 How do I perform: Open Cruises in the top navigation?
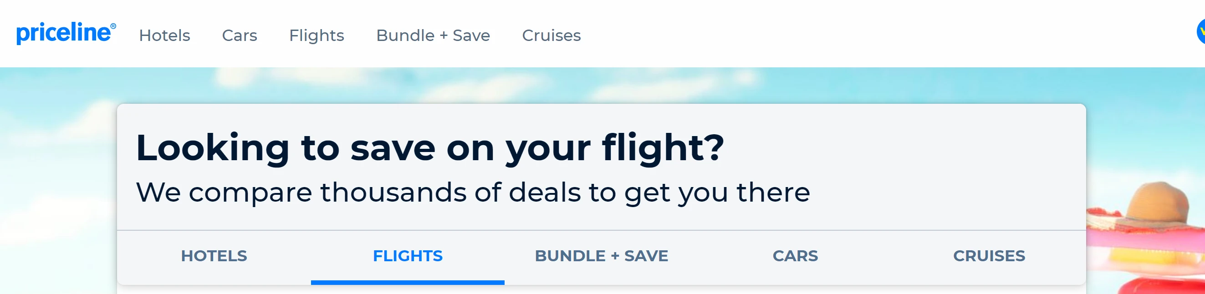coord(551,35)
